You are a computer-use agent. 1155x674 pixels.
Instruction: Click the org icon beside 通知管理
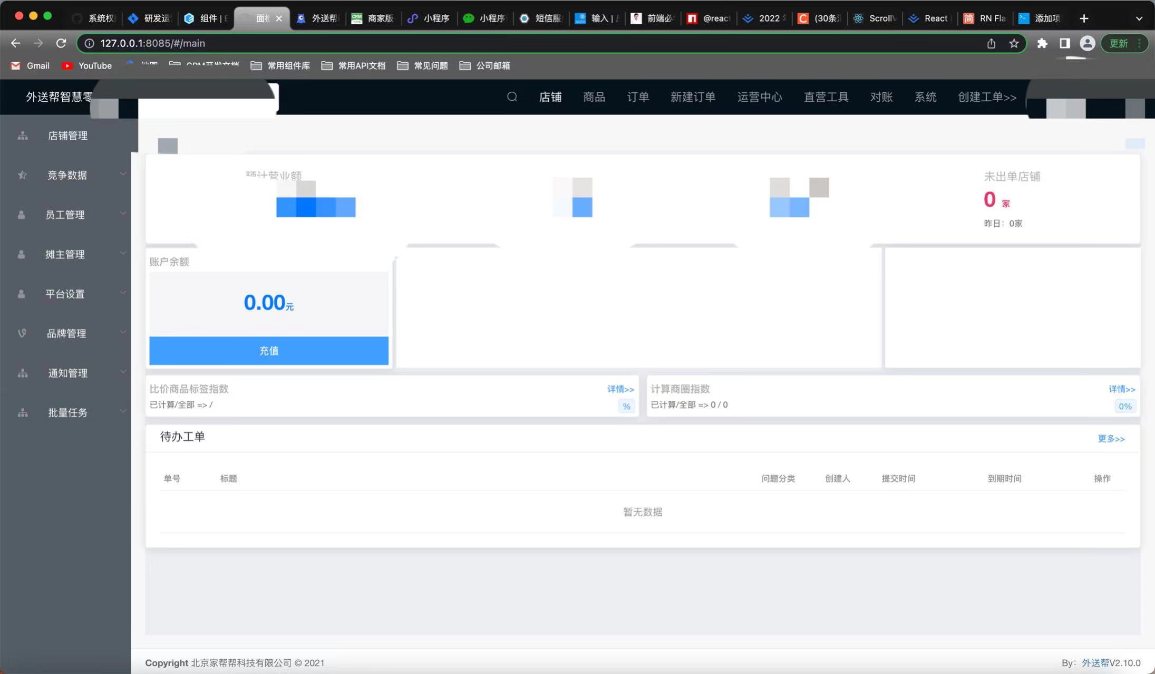[x=23, y=373]
